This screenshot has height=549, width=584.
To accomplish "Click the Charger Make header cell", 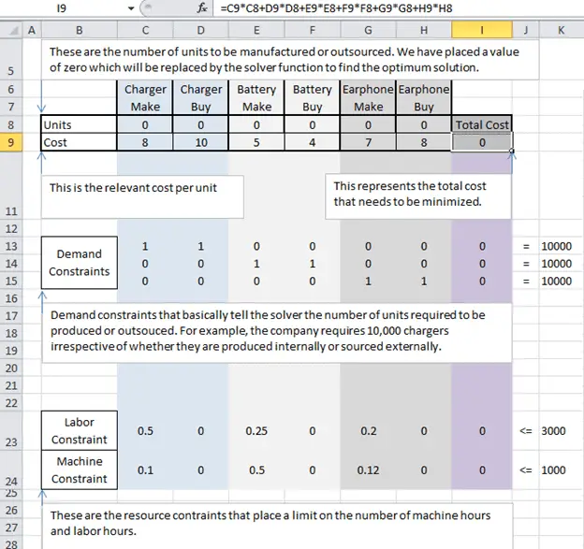I will pyautogui.click(x=145, y=98).
